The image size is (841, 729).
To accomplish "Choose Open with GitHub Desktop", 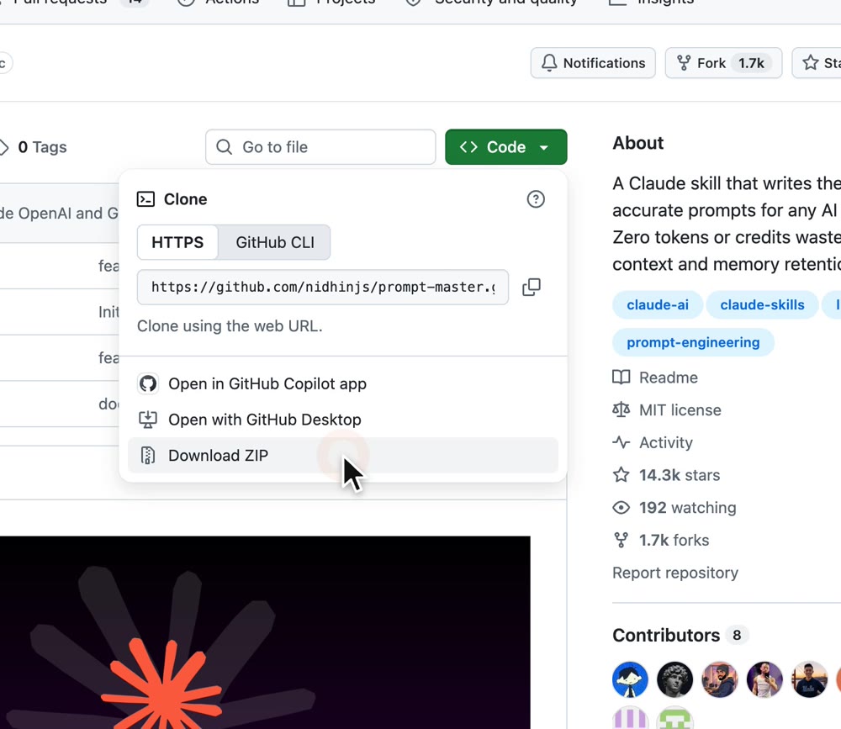I will (343, 420).
